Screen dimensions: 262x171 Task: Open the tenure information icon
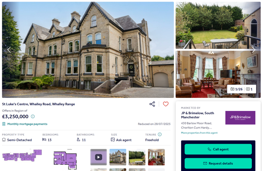[x=160, y=134]
